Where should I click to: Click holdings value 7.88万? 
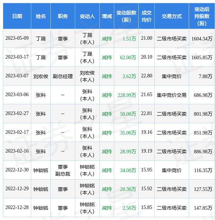coord(205,76)
